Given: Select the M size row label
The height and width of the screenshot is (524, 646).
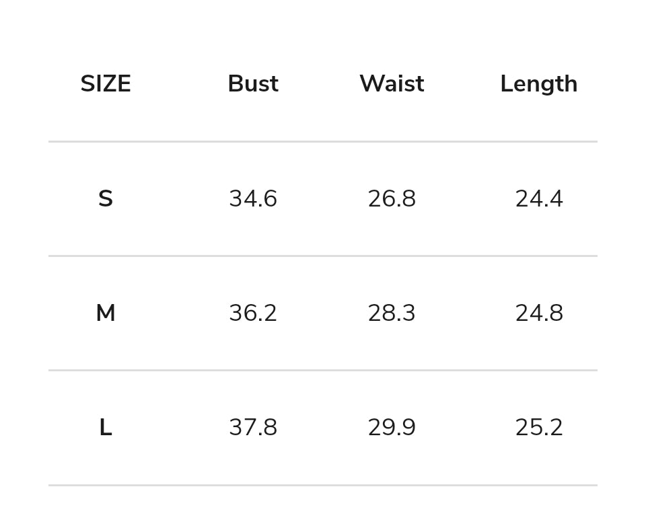Looking at the screenshot, I should (106, 313).
